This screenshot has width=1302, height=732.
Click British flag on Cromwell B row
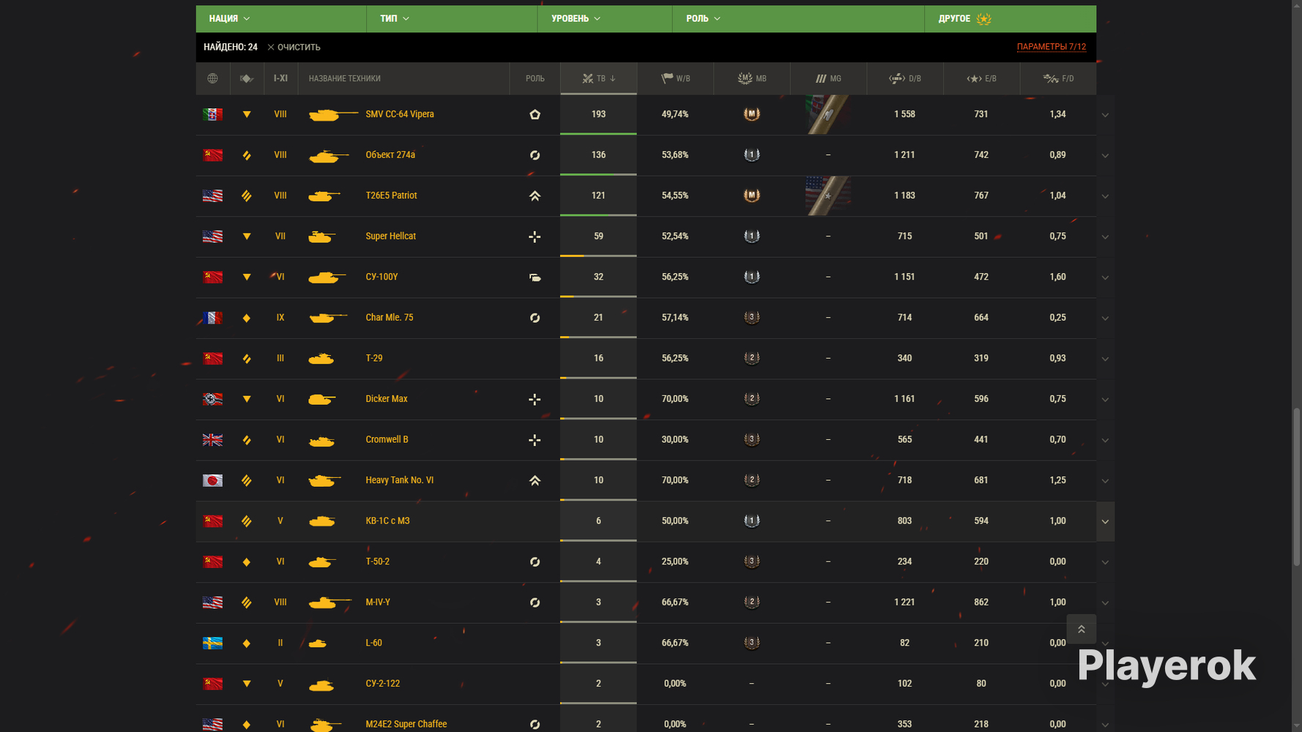212,440
